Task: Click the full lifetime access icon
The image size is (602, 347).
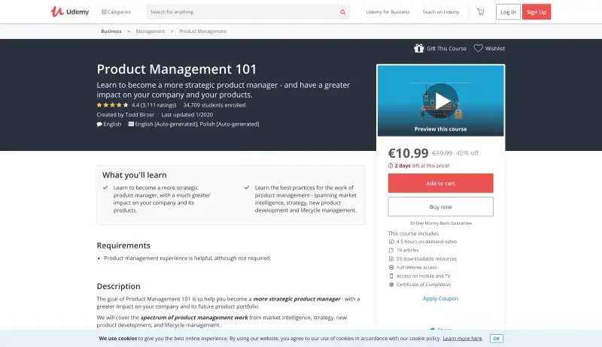Action: pos(391,267)
